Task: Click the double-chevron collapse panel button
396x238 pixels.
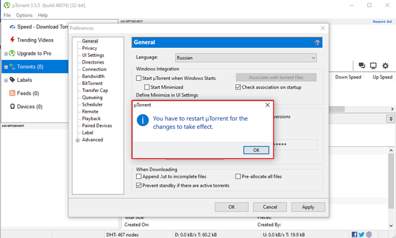Action: (x=391, y=119)
